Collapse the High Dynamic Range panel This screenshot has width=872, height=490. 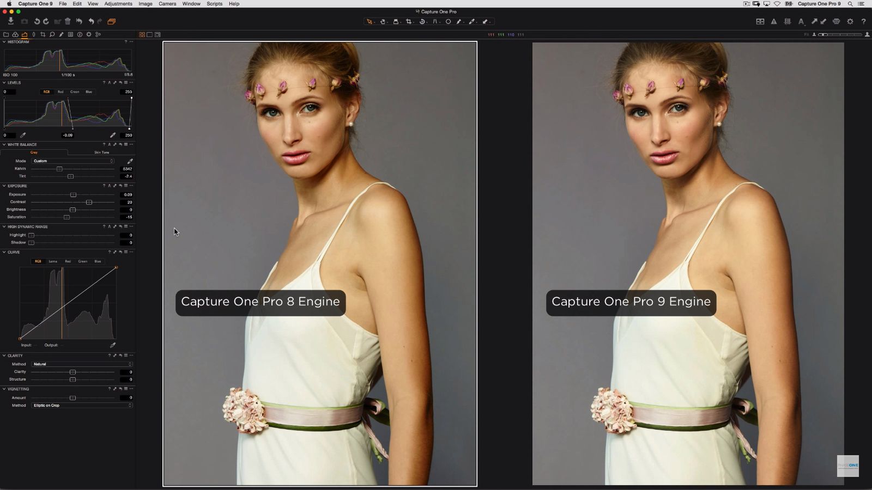tap(4, 226)
